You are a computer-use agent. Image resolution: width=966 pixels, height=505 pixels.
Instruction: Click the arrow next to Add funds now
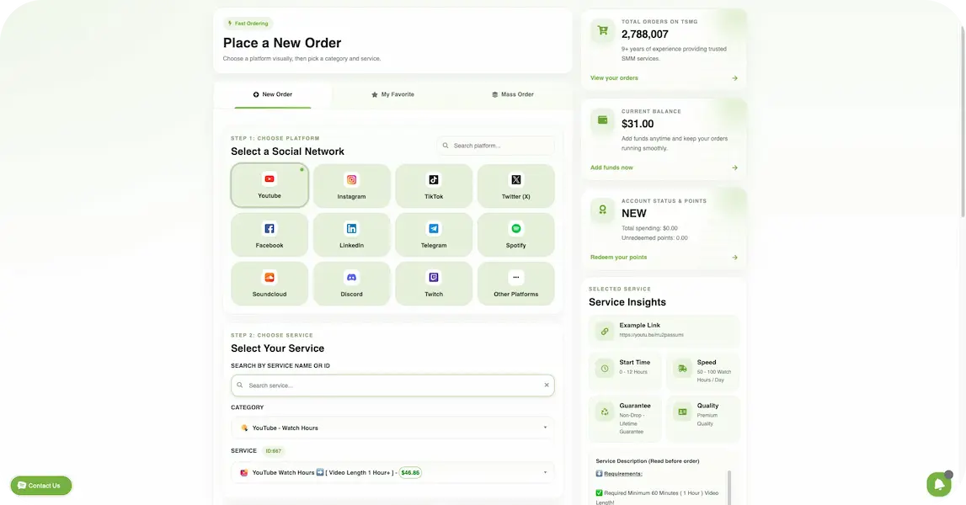734,167
